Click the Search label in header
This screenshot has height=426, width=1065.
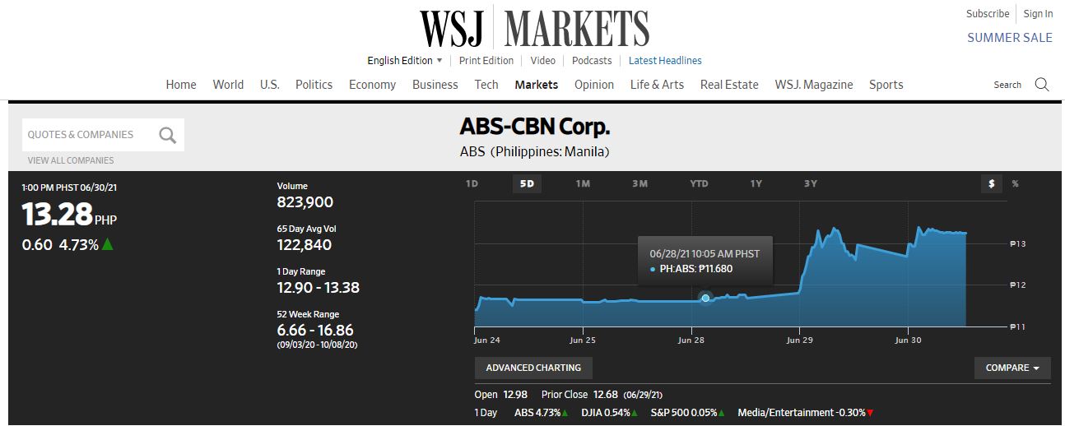pyautogui.click(x=1007, y=85)
